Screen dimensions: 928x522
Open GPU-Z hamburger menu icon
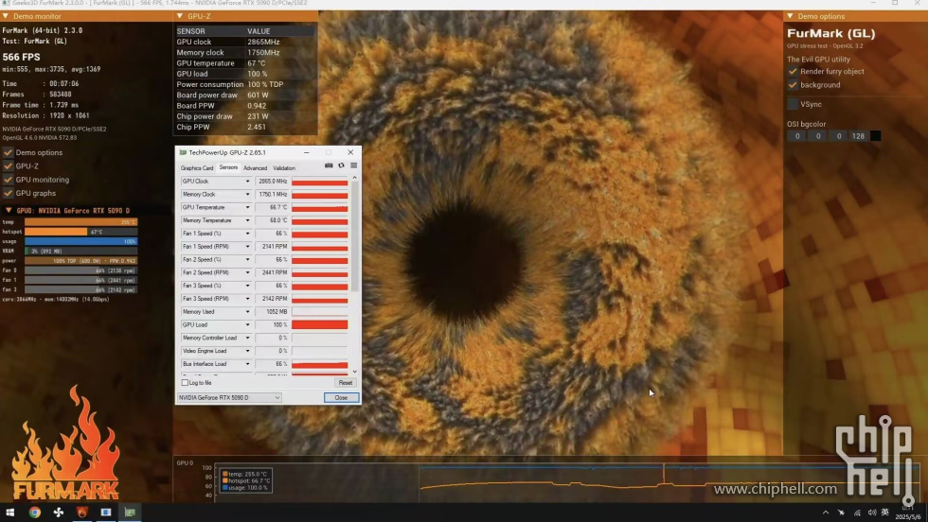[x=353, y=165]
